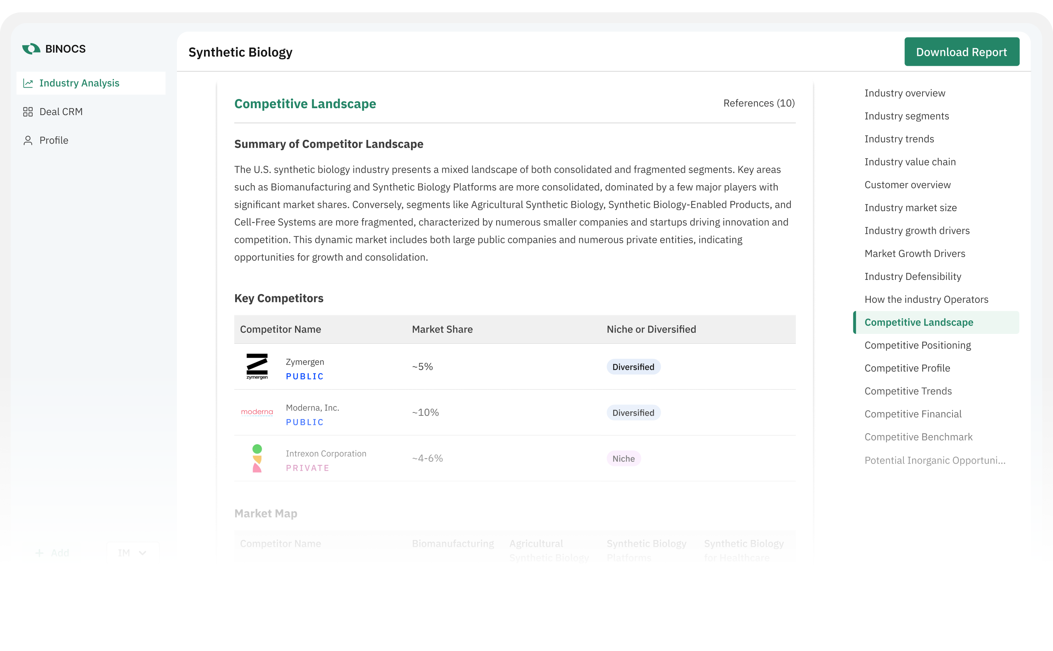Click the BINOCS logo icon
Viewport: 1053px width, 651px height.
[31, 49]
